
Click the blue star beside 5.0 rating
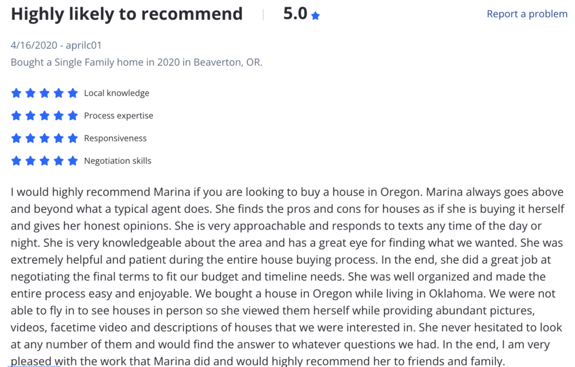pos(316,15)
